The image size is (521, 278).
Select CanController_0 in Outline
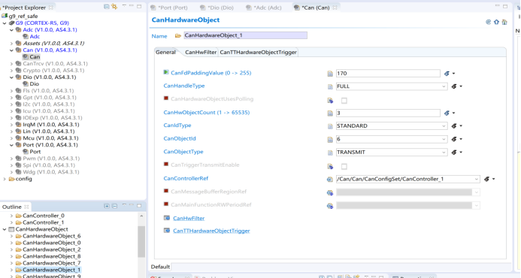pos(43,216)
